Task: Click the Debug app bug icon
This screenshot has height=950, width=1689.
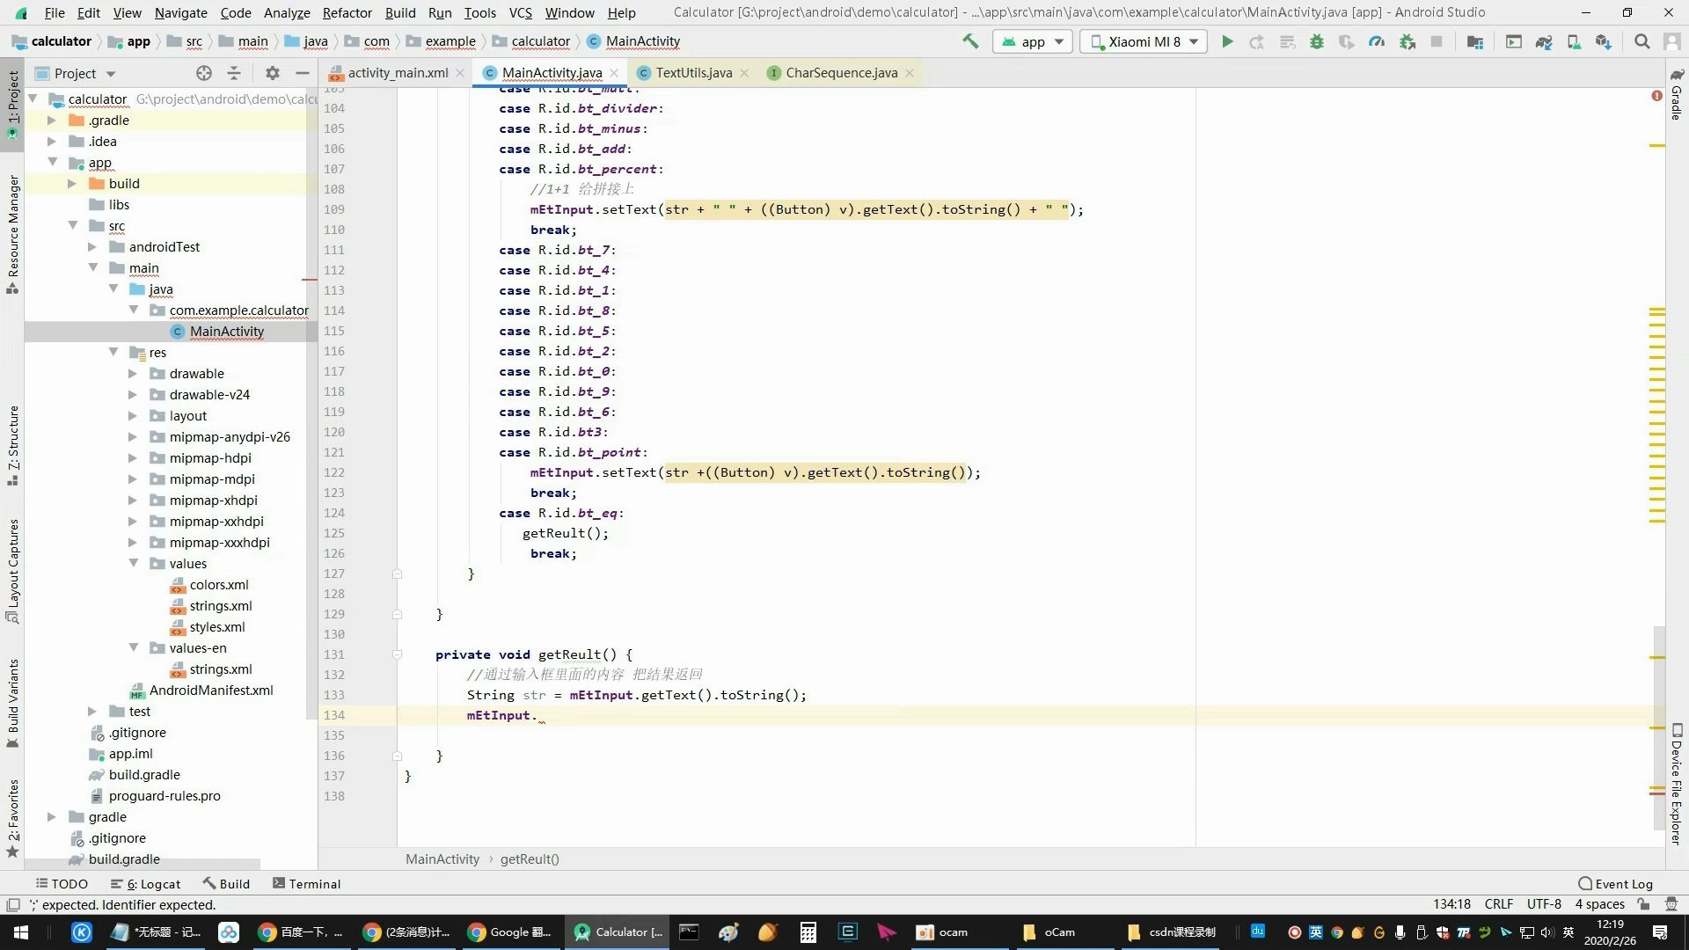Action: click(x=1317, y=41)
